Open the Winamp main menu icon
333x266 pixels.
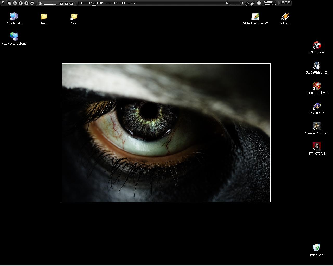[x=3, y=2]
